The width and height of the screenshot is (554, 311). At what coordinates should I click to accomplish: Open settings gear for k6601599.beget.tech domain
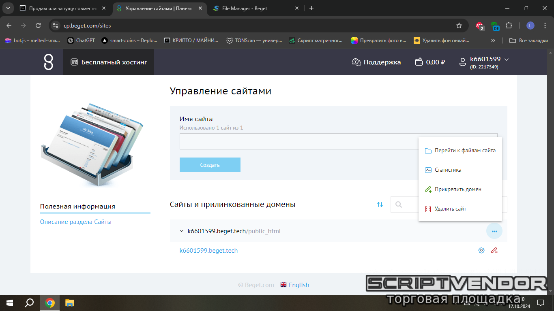click(x=481, y=250)
